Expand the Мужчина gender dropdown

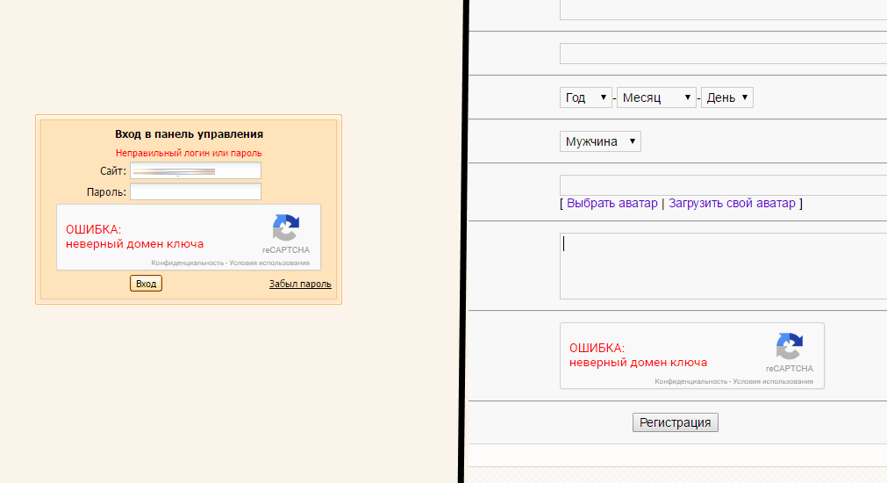(600, 141)
